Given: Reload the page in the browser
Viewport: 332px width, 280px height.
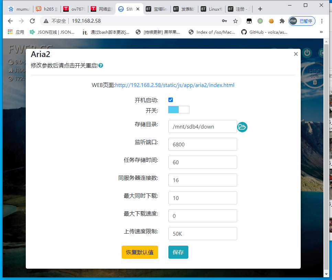Looking at the screenshot, I should pyautogui.click(x=32, y=21).
